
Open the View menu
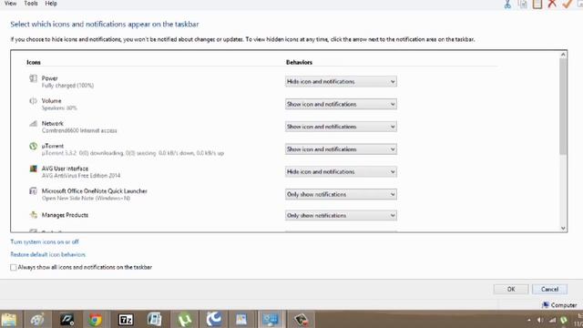click(10, 4)
